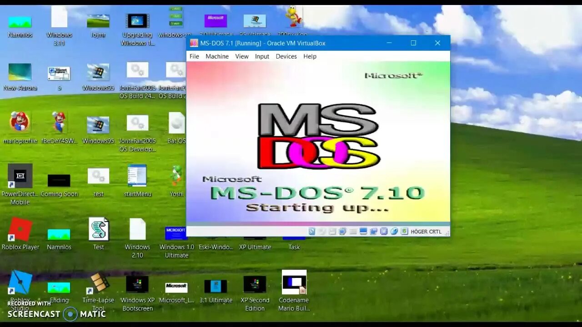Select the Windows 1.0 Ultimate icon
Image resolution: width=582 pixels, height=327 pixels.
pos(176,242)
